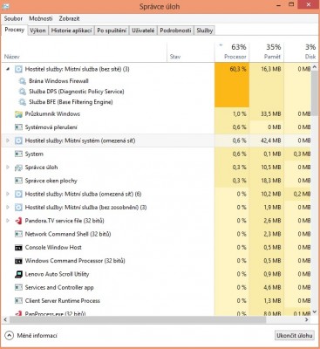The width and height of the screenshot is (320, 349).
Task: Open the Služby tab
Action: pyautogui.click(x=205, y=31)
